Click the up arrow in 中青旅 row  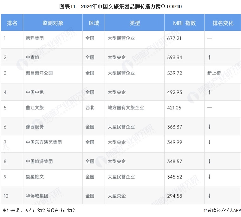click(x=209, y=57)
